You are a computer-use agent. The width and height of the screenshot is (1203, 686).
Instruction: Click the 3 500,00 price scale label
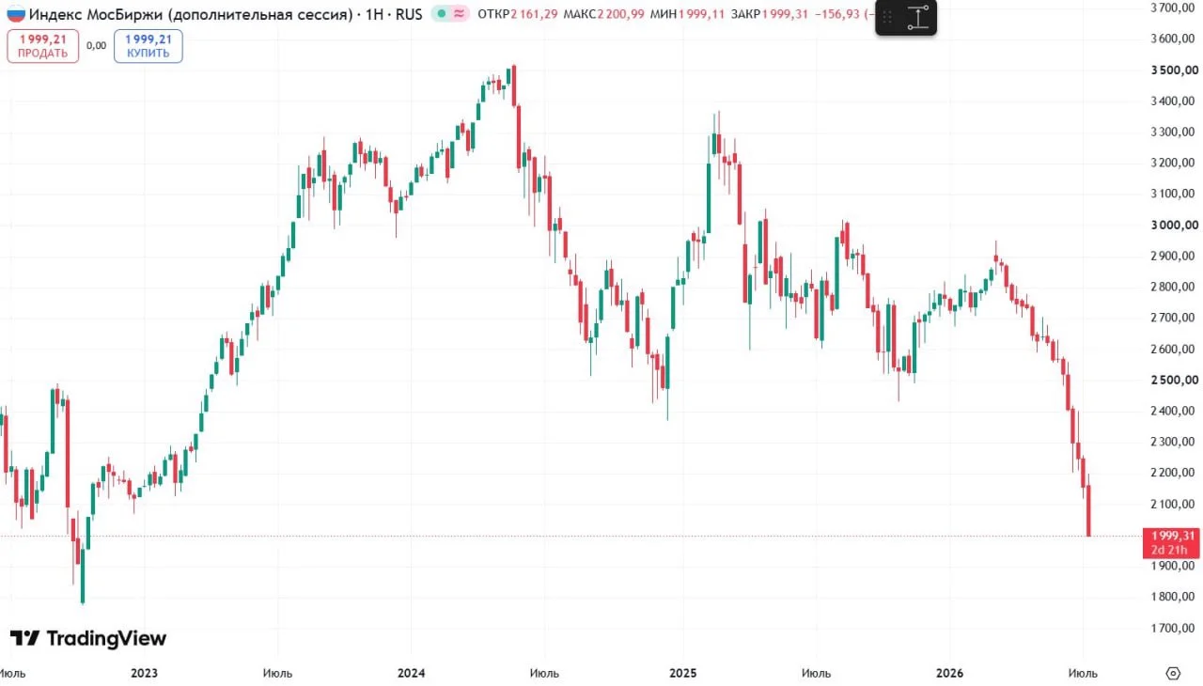pyautogui.click(x=1173, y=70)
